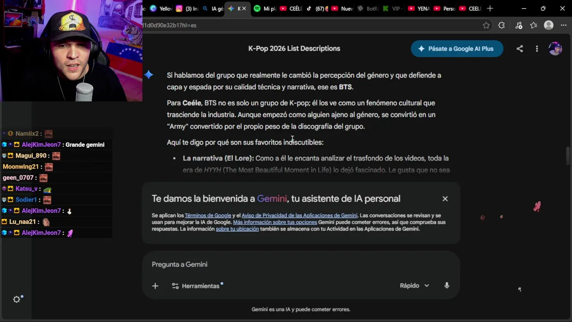Open browser profile avatar icon
The height and width of the screenshot is (322, 572).
(549, 25)
